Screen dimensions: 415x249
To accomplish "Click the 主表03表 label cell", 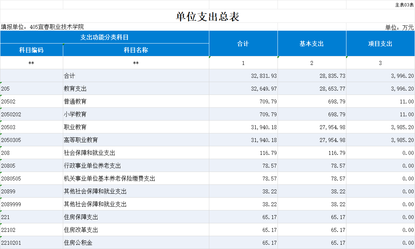I will point(404,5).
